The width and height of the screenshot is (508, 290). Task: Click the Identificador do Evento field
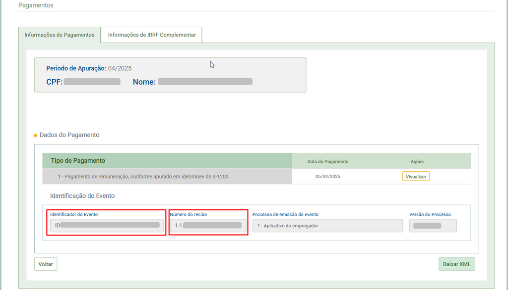[107, 226]
